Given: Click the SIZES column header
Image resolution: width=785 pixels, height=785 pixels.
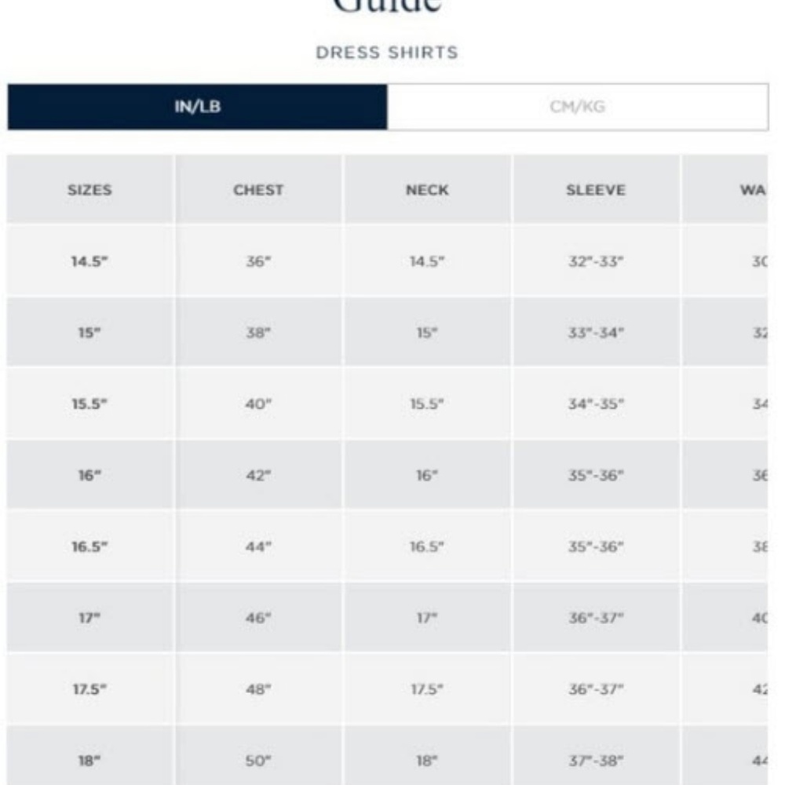Looking at the screenshot, I should (x=89, y=190).
